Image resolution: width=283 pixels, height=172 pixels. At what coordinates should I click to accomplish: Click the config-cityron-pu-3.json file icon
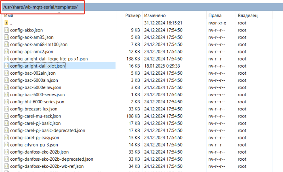pyautogui.click(x=6, y=145)
